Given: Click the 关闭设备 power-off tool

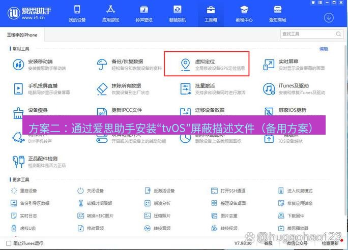Looking at the screenshot, I should 91,191.
